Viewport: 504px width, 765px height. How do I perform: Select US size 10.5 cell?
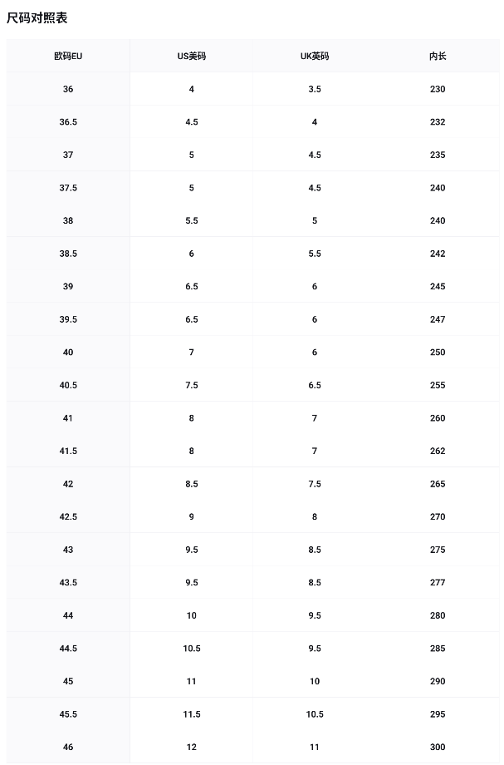point(191,649)
